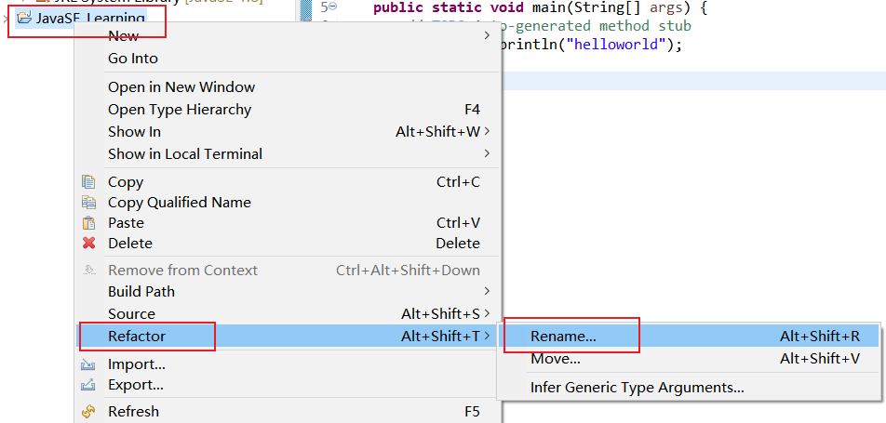
Task: Click the Paste label text
Action: tap(126, 222)
